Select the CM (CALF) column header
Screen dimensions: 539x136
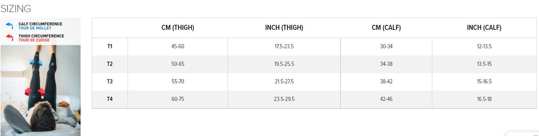coord(386,28)
